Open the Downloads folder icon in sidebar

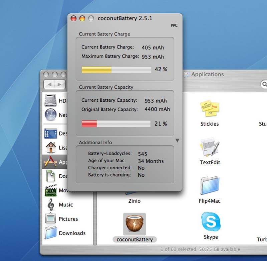(51, 233)
